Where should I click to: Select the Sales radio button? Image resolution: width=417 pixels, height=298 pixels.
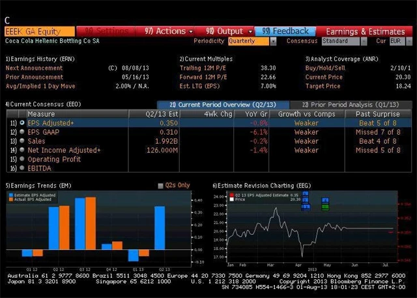click(22, 141)
